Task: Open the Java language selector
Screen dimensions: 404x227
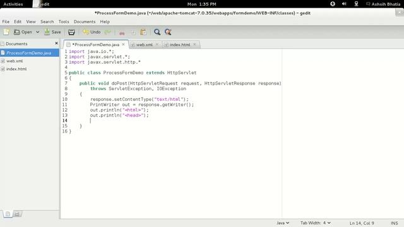Action: point(283,223)
